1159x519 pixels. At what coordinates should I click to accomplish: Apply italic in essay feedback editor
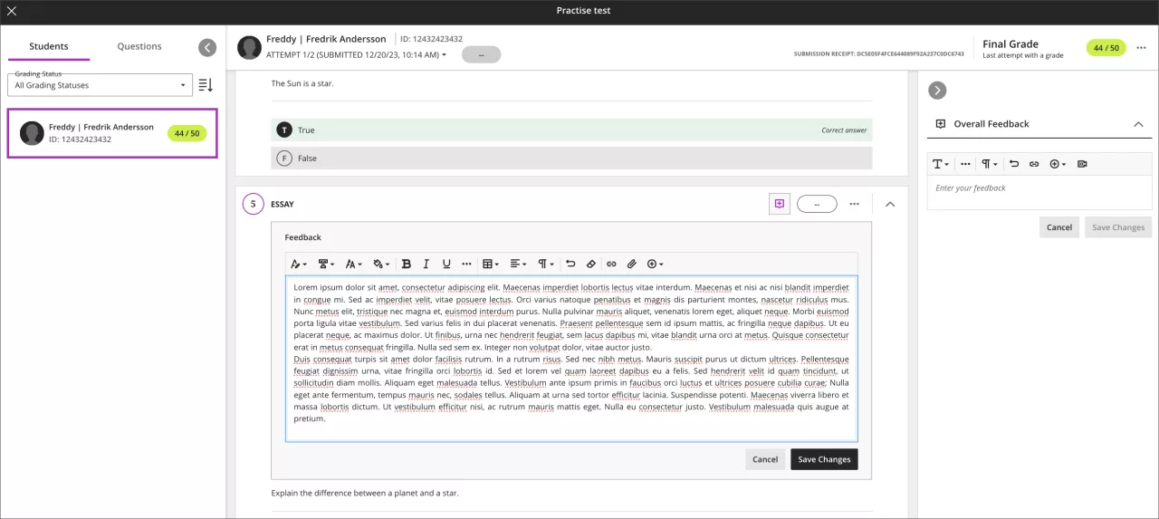tap(426, 264)
